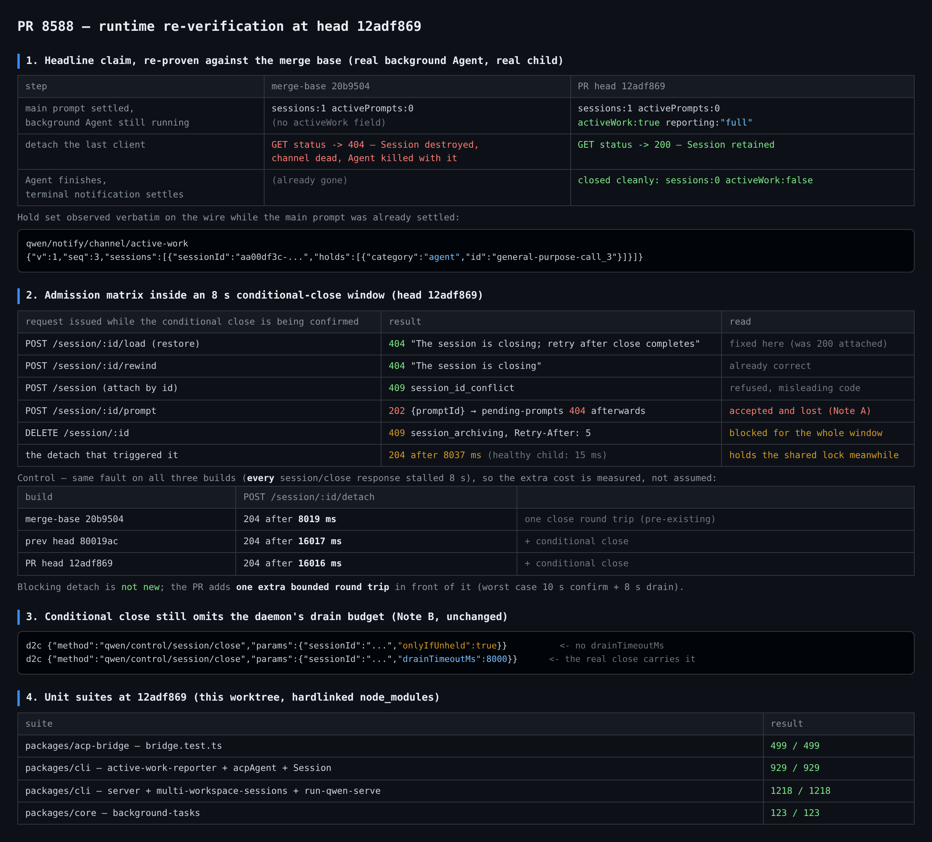Image resolution: width=932 pixels, height=842 pixels.
Task: Select 'merge-base 20b9504' row in the build table
Action: point(466,519)
